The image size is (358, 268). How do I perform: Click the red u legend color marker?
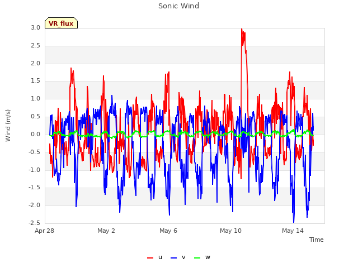[150, 258]
